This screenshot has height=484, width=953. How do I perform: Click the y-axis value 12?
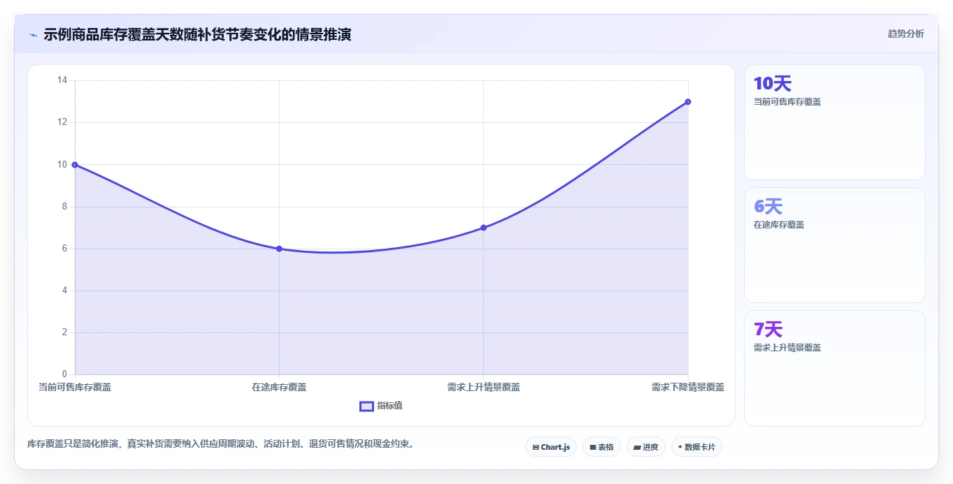coord(62,122)
